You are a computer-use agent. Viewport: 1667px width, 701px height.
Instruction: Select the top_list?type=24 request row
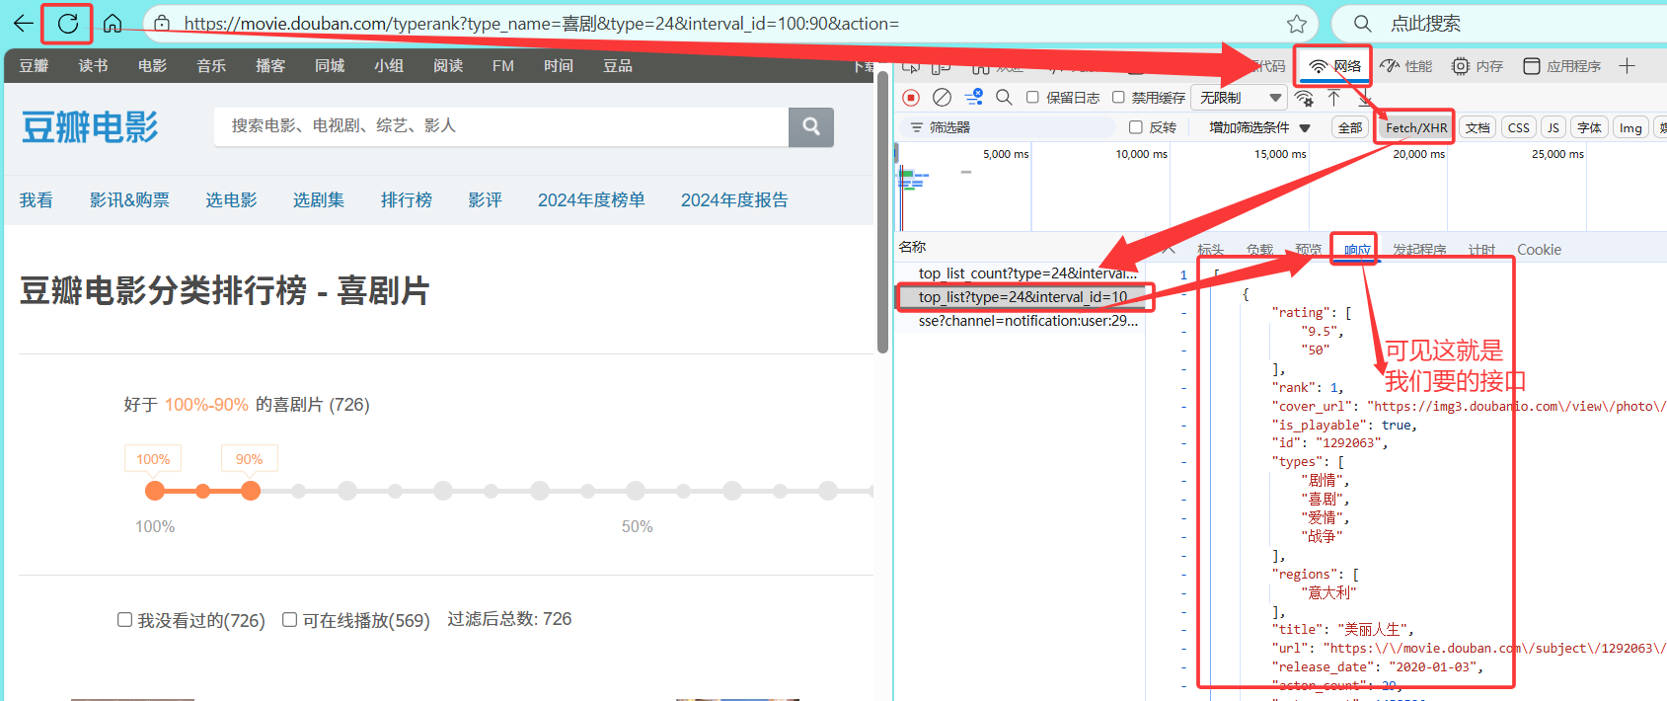[1022, 297]
